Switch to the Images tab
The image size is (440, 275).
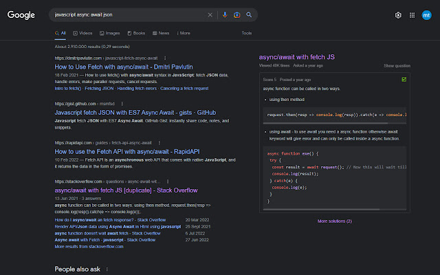[x=110, y=33]
